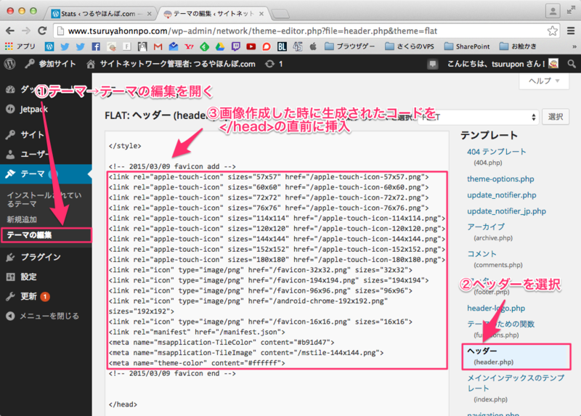Open the ヘルプ dropdown tab
Viewport: 581px width, 416px height.
coord(543,81)
